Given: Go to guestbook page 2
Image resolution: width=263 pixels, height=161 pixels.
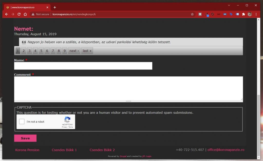Looking at the screenshot, I should point(24,51).
